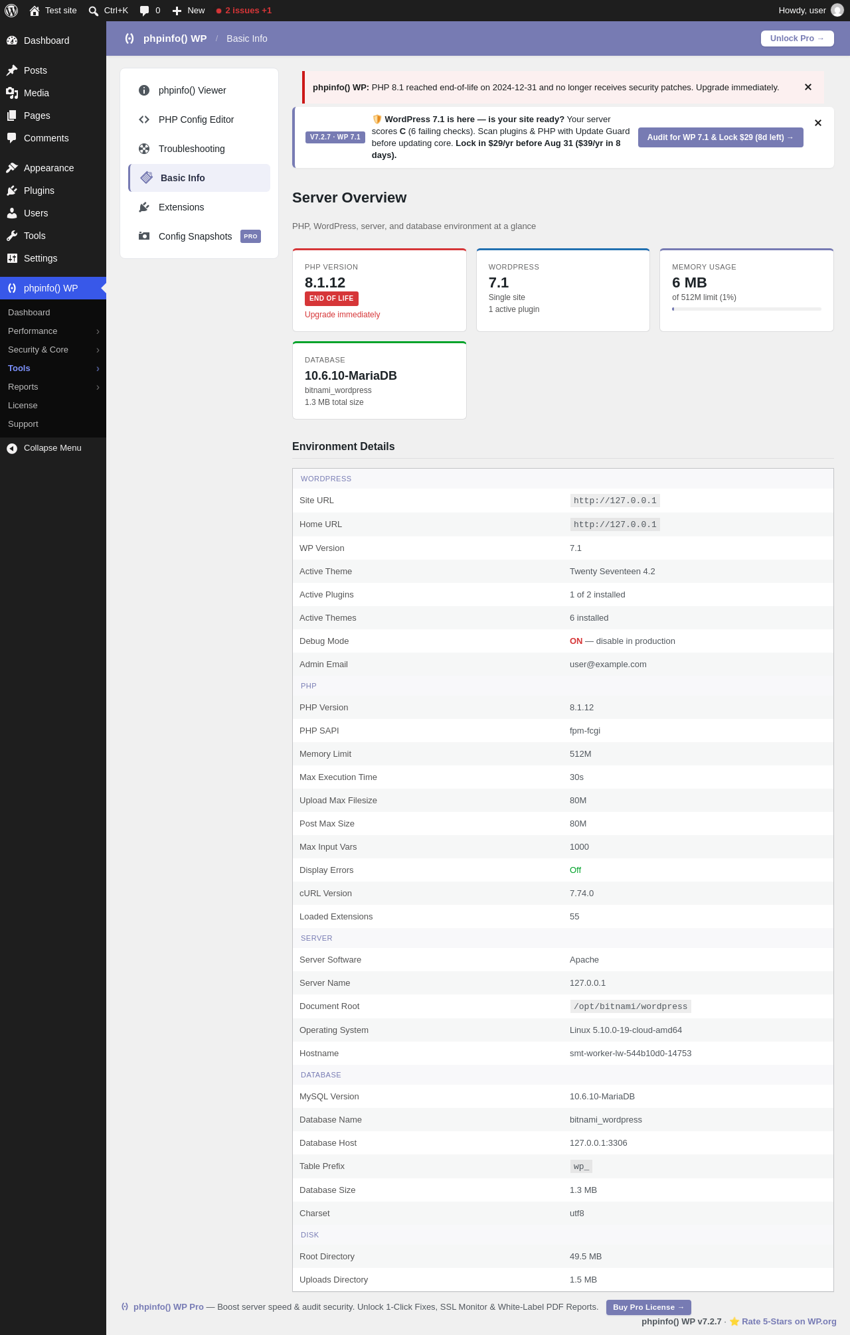Open the user avatar beside Howdy, user
Image resolution: width=850 pixels, height=1335 pixels.
[837, 11]
